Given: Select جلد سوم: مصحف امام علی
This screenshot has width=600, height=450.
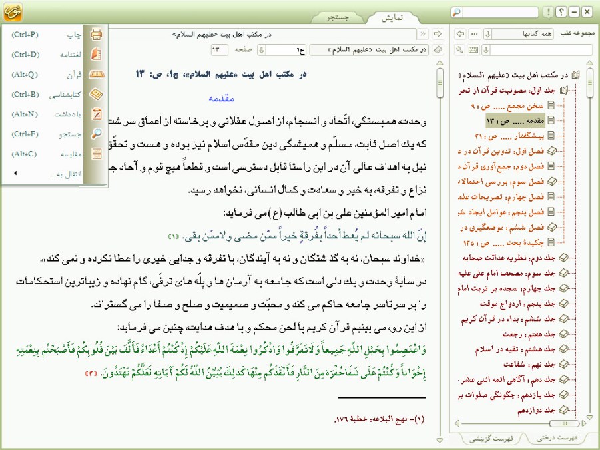Looking at the screenshot, I should [507, 273].
